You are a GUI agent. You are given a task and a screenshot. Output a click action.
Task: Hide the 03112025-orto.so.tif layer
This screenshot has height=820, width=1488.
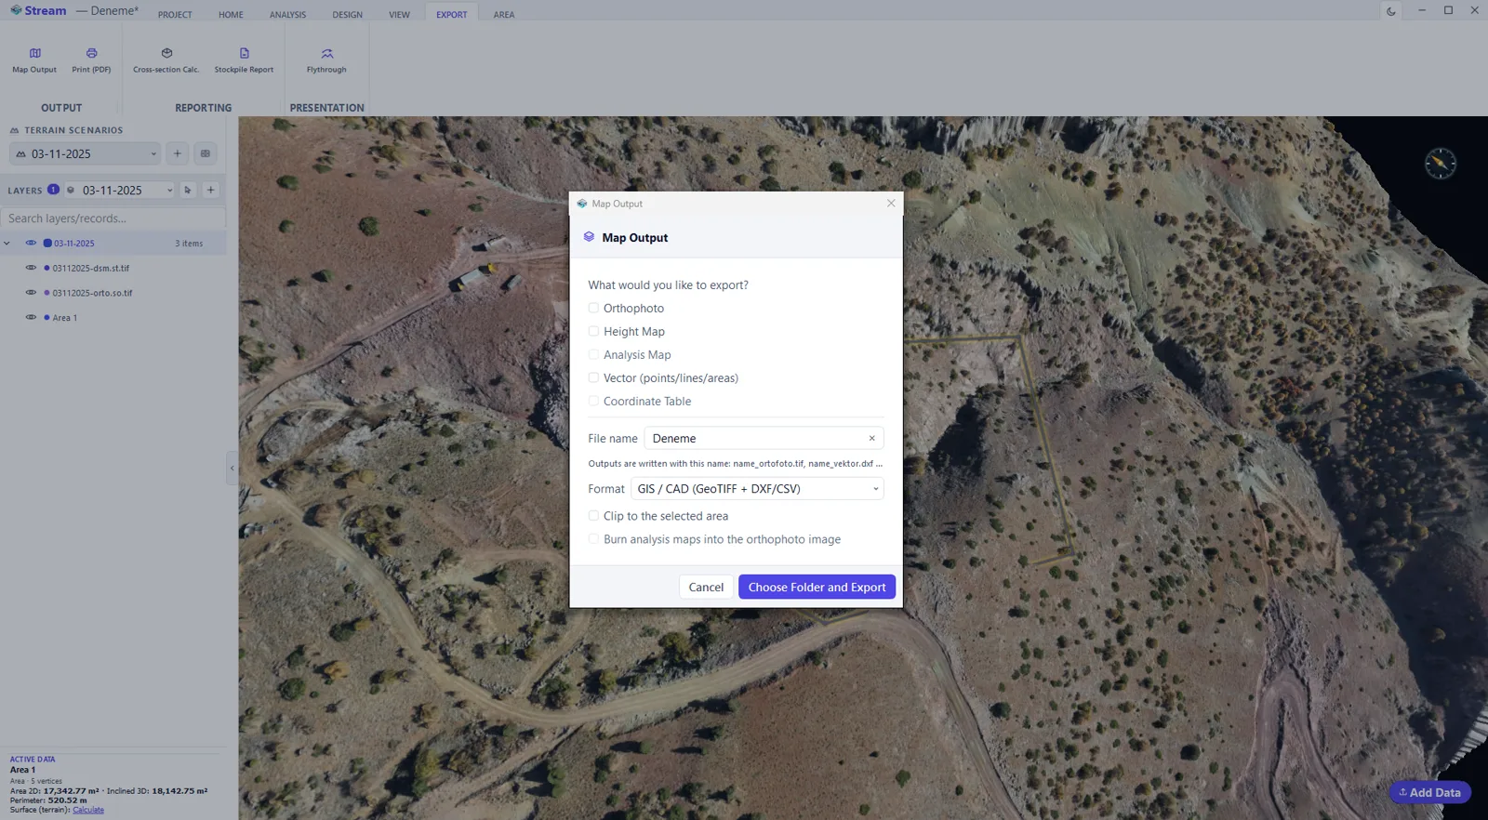(x=31, y=292)
